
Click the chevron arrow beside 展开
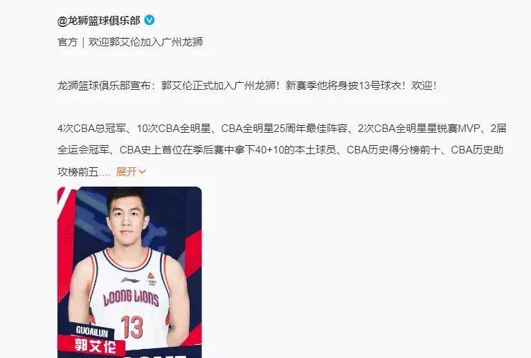pyautogui.click(x=142, y=171)
